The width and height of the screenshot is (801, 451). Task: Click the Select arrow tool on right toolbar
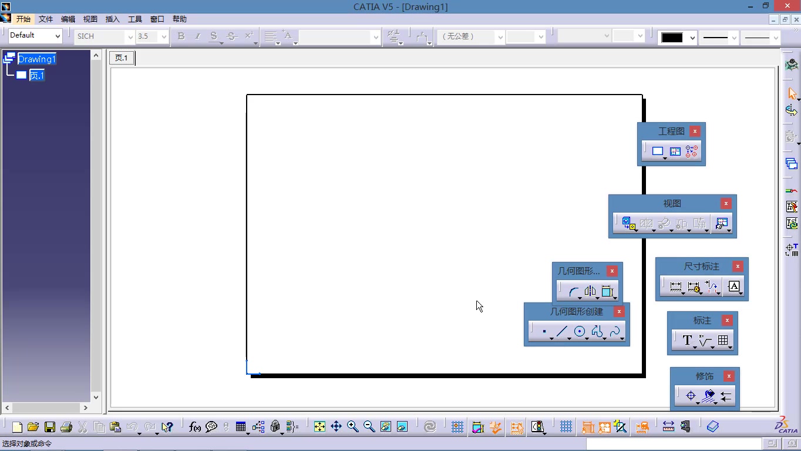point(792,93)
